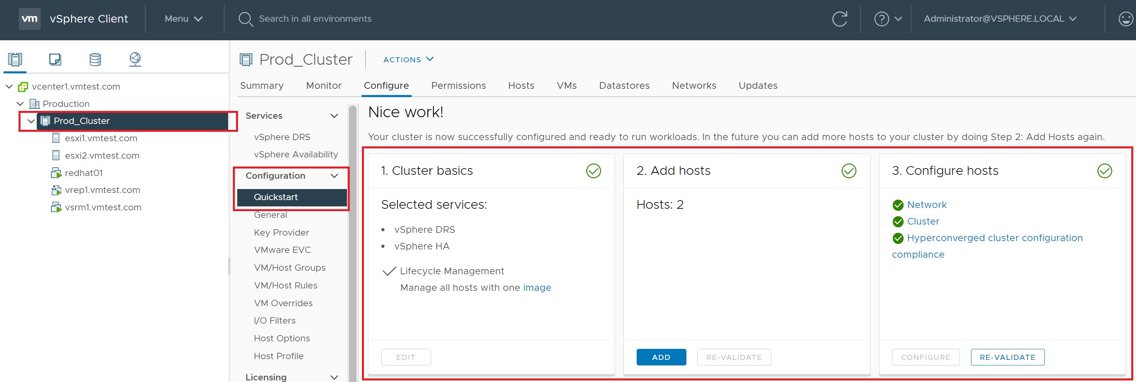Collapse the Prod_Cluster tree node
This screenshot has width=1136, height=382.
pos(31,121)
